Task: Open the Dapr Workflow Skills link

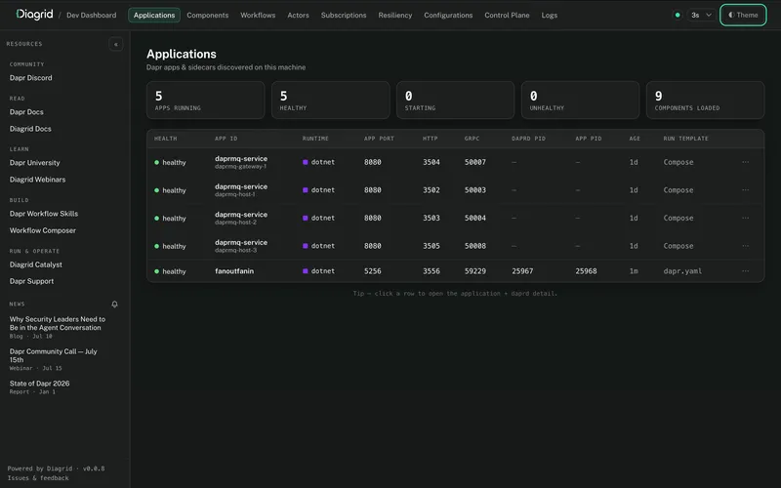Action: click(x=44, y=214)
